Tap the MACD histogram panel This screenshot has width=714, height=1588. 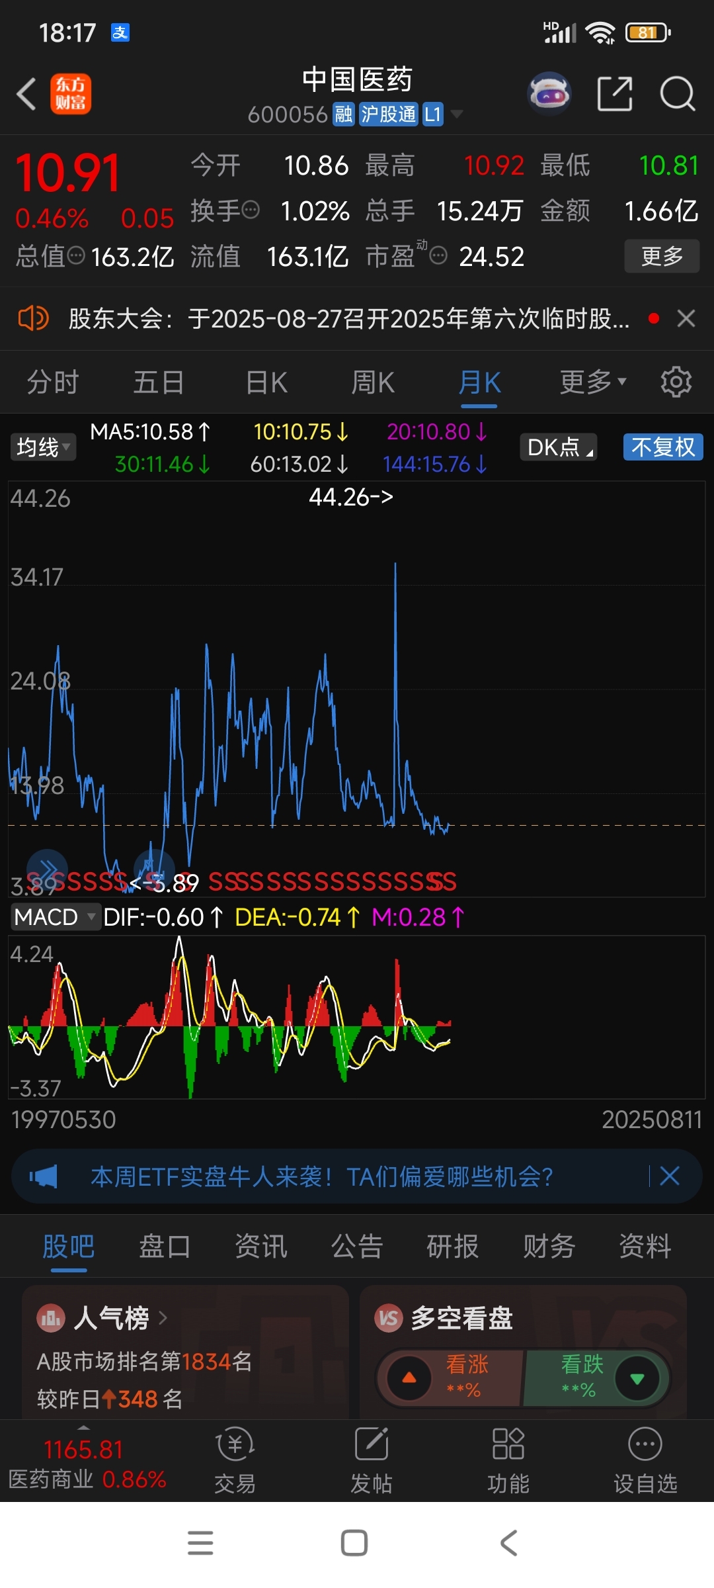[x=356, y=1017]
